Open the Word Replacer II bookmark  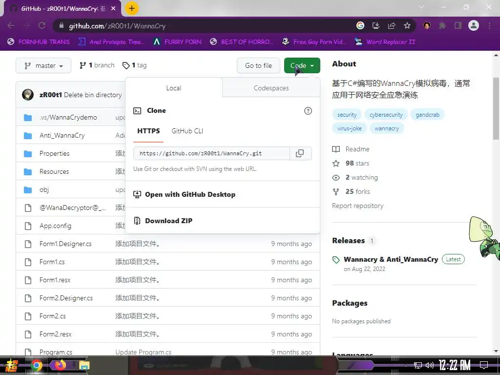pyautogui.click(x=385, y=42)
